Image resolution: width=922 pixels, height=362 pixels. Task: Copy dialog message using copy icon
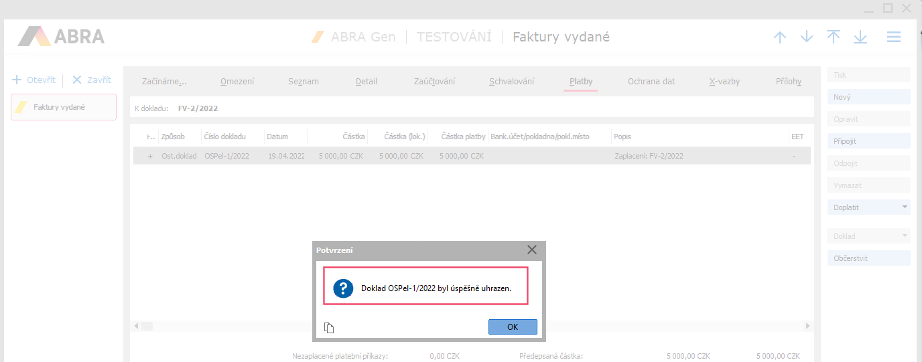pyautogui.click(x=329, y=327)
